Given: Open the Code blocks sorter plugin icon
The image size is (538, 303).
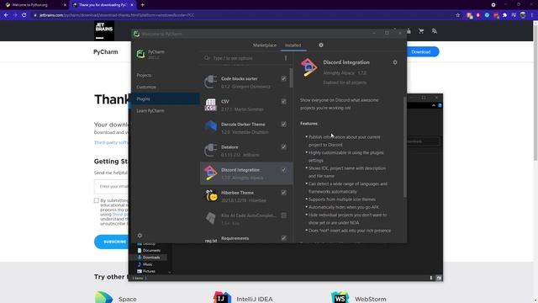Looking at the screenshot, I should point(210,82).
